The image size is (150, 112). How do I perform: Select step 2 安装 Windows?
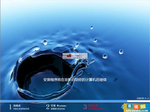pyautogui.click(x=56, y=107)
